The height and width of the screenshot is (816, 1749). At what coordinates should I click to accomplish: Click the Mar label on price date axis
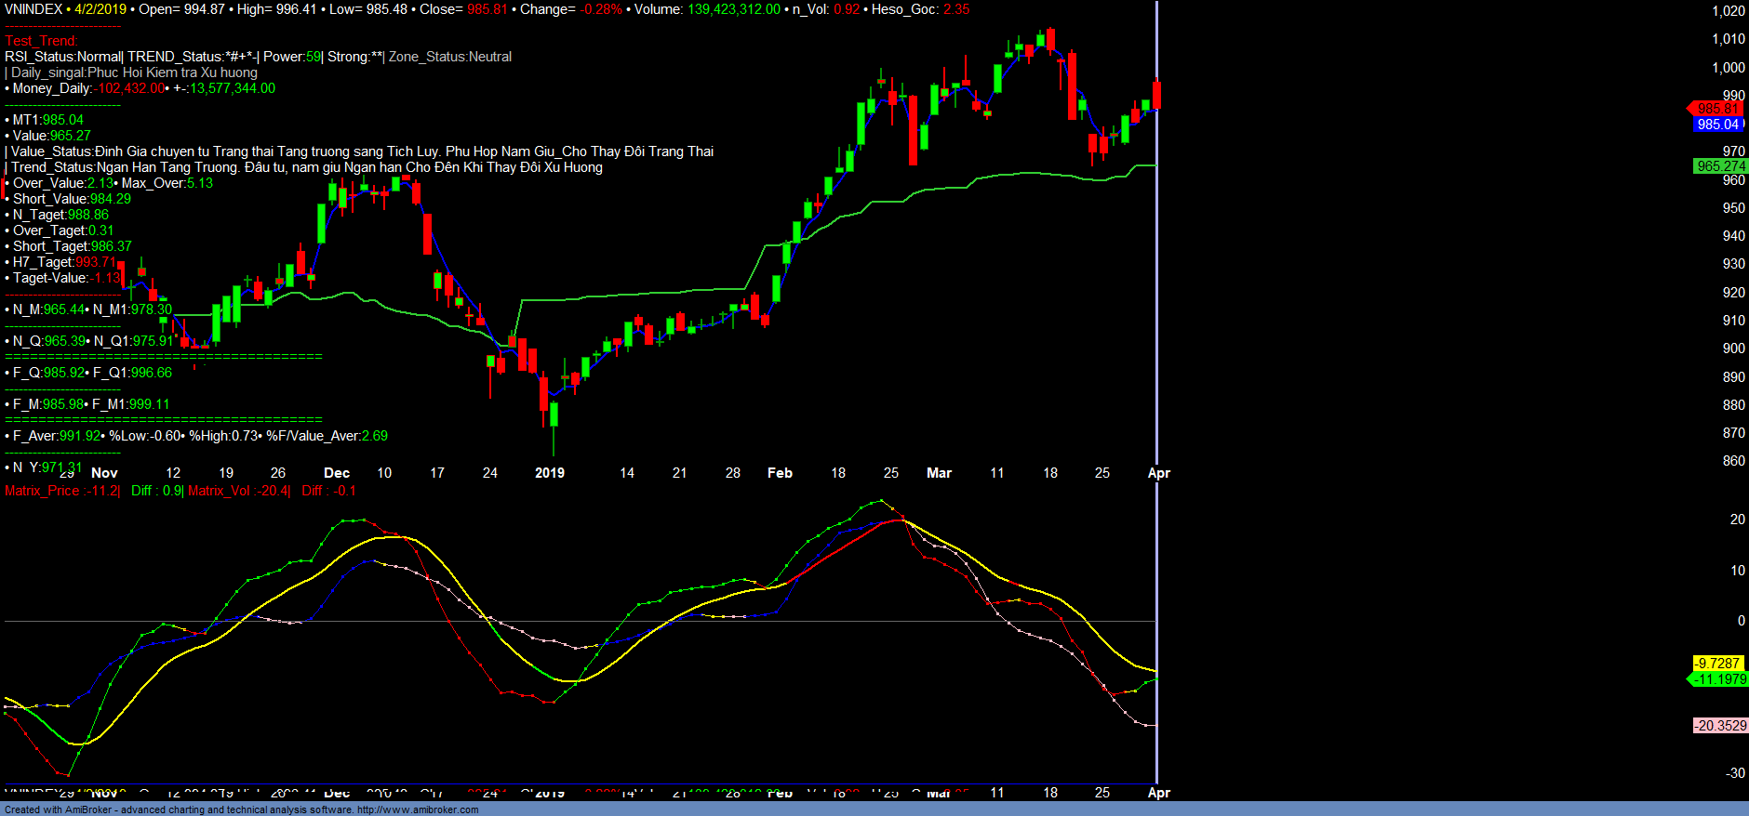pyautogui.click(x=939, y=473)
